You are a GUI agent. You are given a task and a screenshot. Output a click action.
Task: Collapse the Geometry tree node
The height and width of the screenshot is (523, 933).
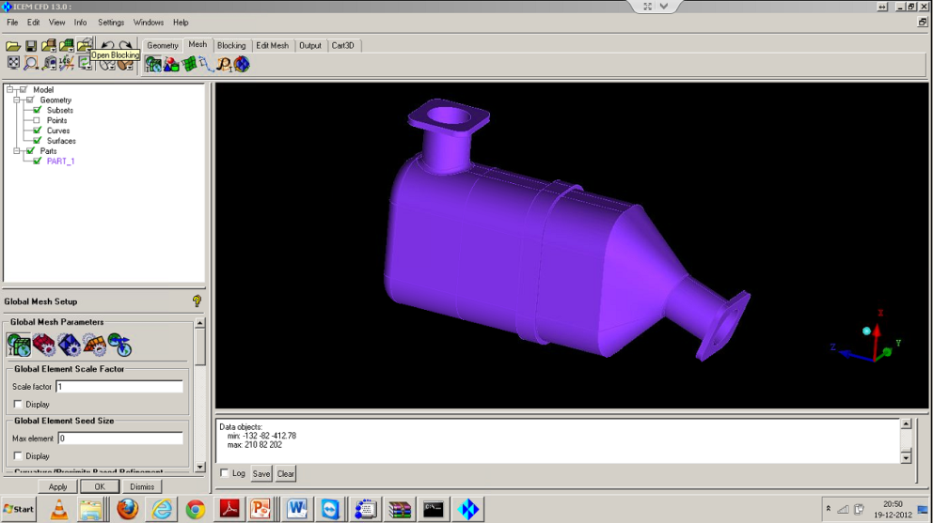[x=17, y=100]
